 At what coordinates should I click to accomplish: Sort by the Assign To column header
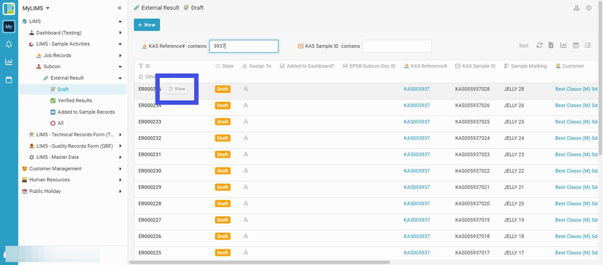click(256, 66)
